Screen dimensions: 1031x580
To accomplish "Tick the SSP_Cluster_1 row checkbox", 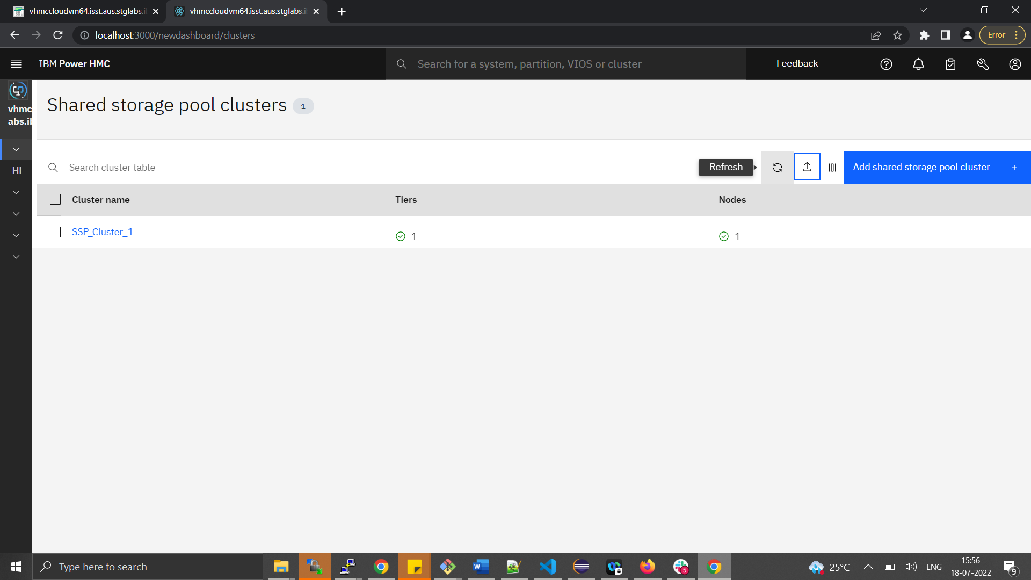I will [x=55, y=232].
